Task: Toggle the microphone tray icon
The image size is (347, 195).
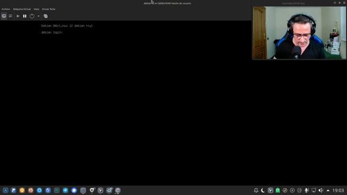Action: [307, 190]
